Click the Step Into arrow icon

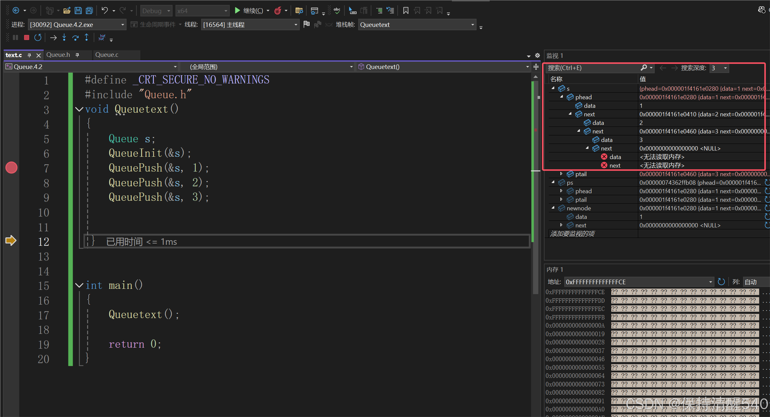click(64, 37)
